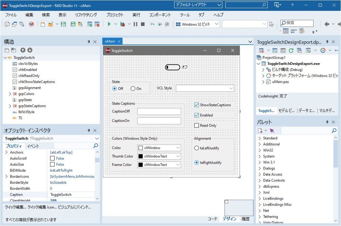This screenshot has height=226, width=341.
Task: Click the Stop program square icon
Action: coord(143,24)
